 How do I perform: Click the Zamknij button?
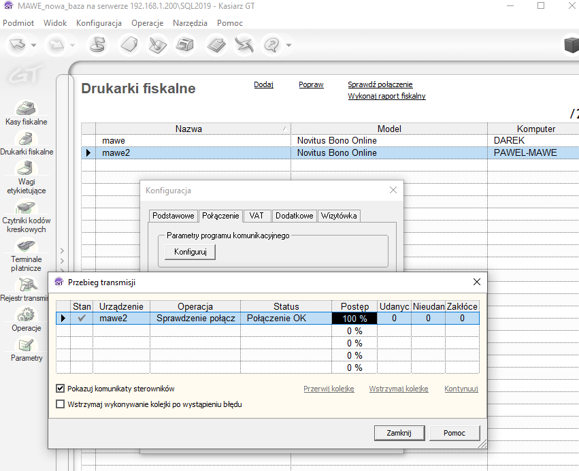coord(399,433)
